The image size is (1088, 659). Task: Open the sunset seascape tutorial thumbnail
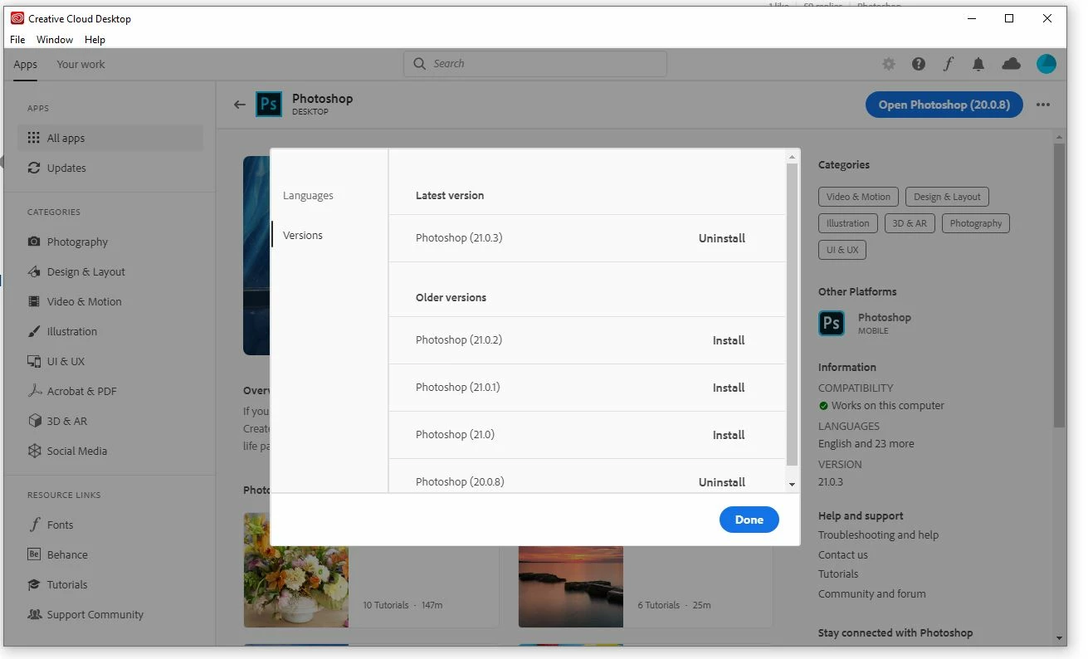coord(571,587)
